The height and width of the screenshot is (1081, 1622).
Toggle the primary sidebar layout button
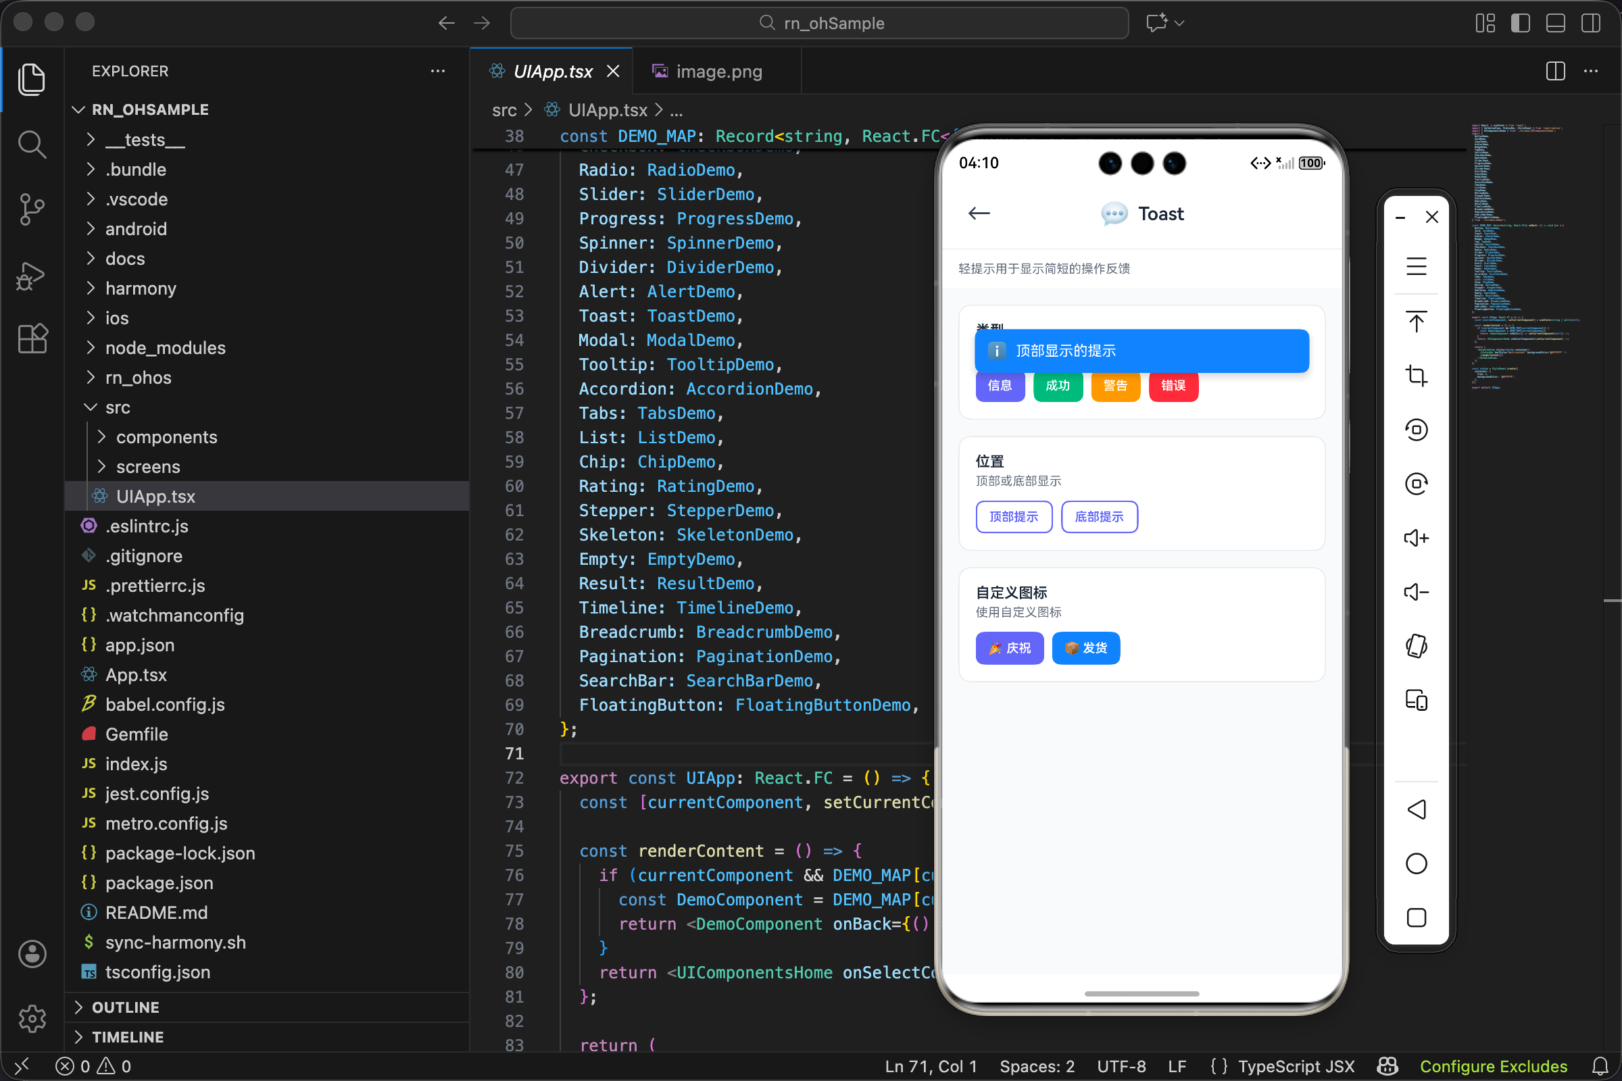pyautogui.click(x=1520, y=23)
